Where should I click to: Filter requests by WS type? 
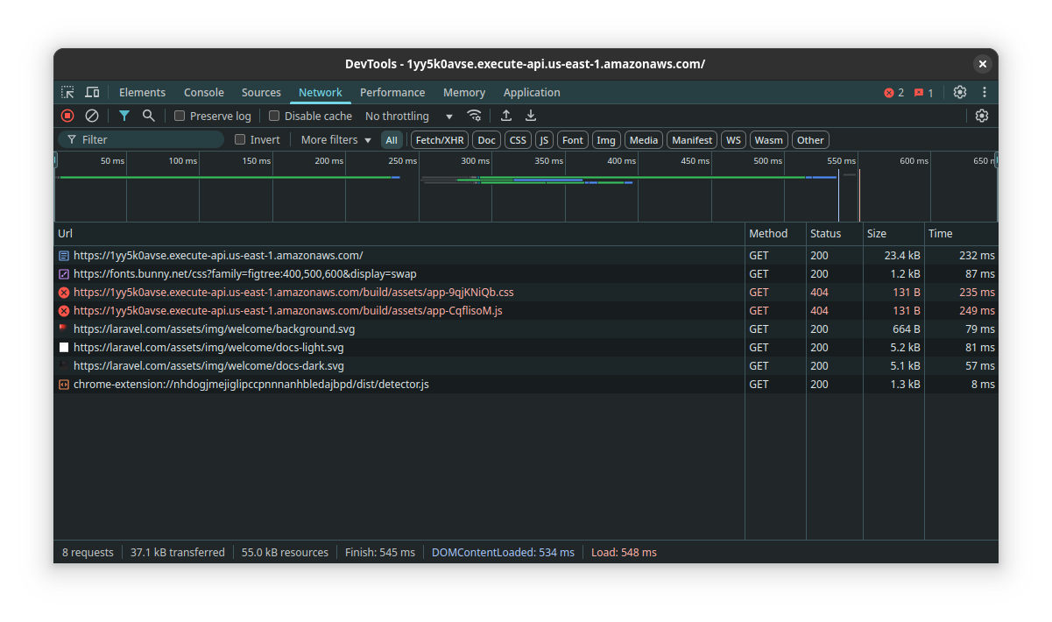[x=733, y=140]
